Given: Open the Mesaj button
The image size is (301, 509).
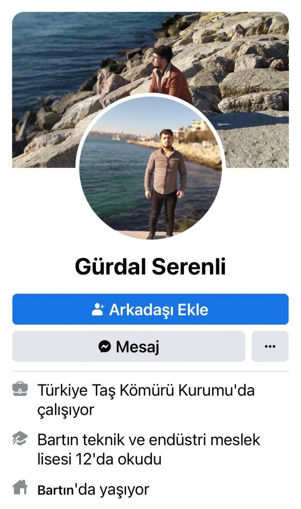Looking at the screenshot, I should click(129, 346).
